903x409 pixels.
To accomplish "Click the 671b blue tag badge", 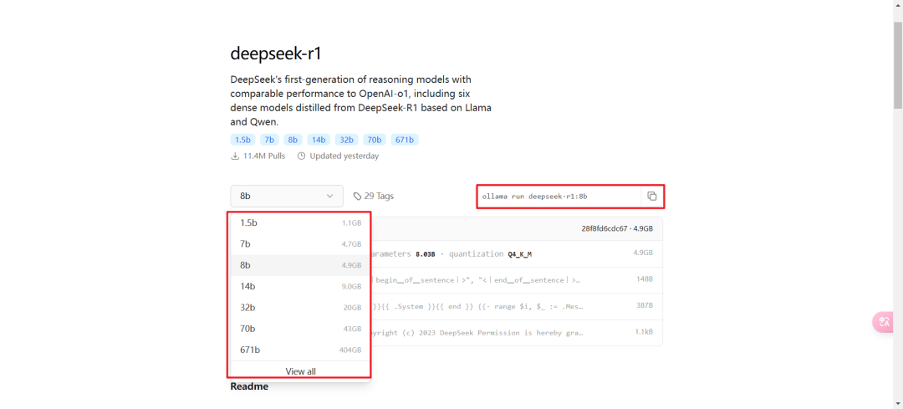I will click(405, 140).
